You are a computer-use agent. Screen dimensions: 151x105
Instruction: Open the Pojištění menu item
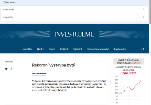77,49
